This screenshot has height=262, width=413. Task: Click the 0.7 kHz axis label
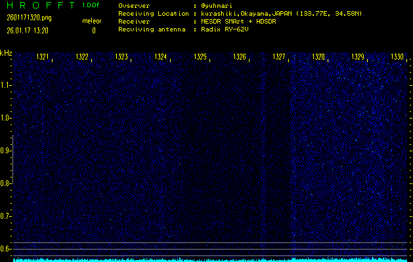coord(5,216)
